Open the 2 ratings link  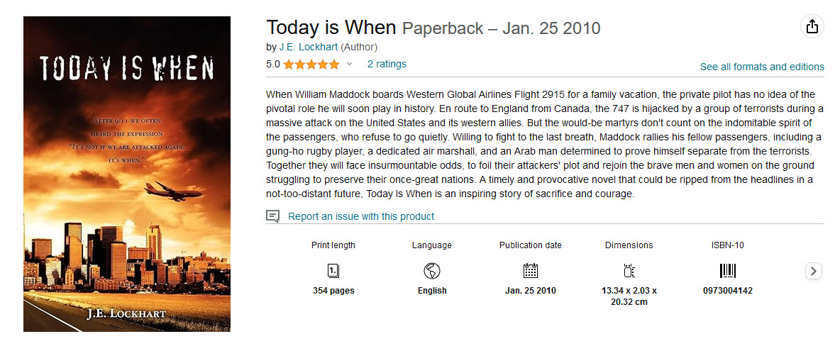(x=387, y=64)
